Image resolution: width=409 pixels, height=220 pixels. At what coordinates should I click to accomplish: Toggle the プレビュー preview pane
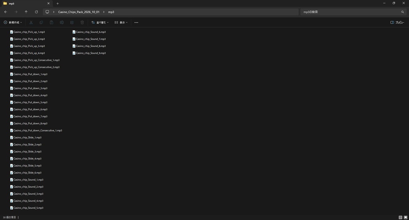(397, 22)
